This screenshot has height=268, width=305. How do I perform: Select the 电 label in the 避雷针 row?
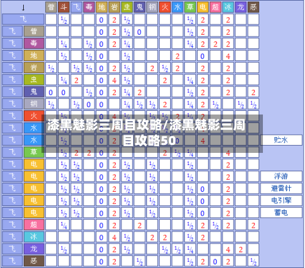click(34, 188)
